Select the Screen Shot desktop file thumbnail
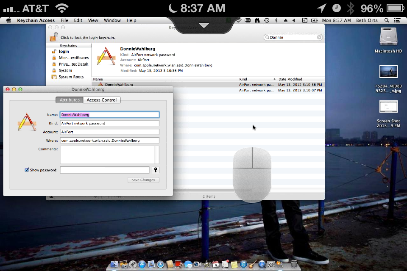 [388, 106]
